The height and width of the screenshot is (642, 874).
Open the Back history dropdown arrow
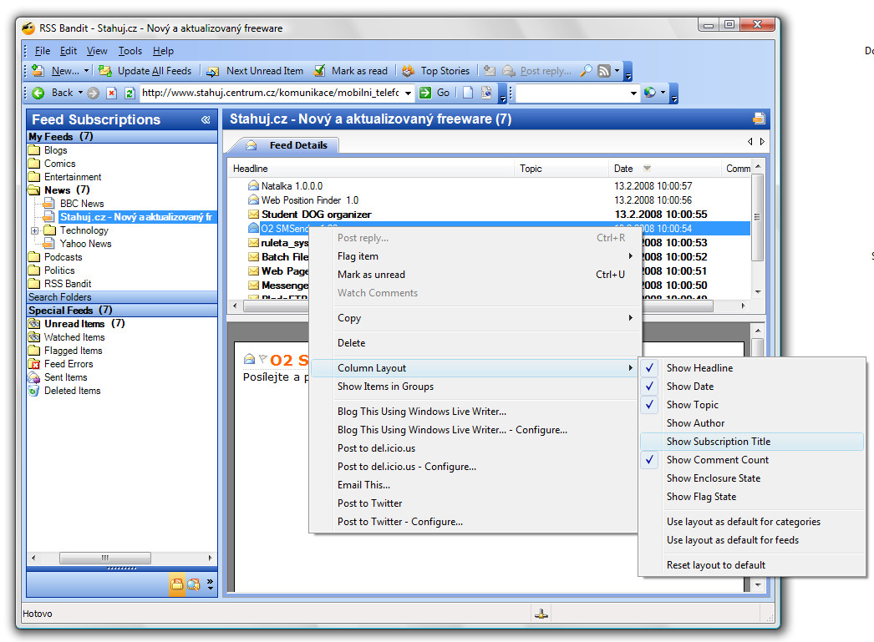pos(80,93)
